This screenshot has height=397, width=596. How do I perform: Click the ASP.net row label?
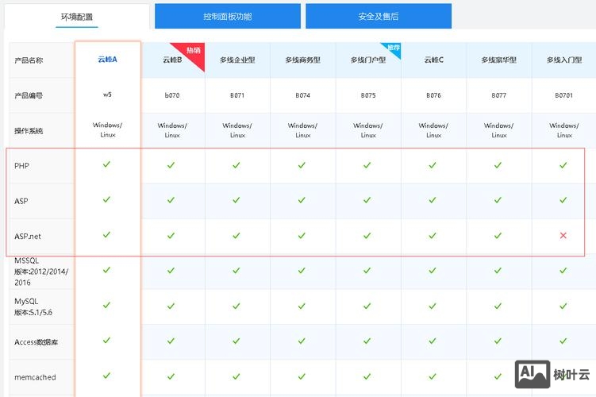click(x=28, y=236)
